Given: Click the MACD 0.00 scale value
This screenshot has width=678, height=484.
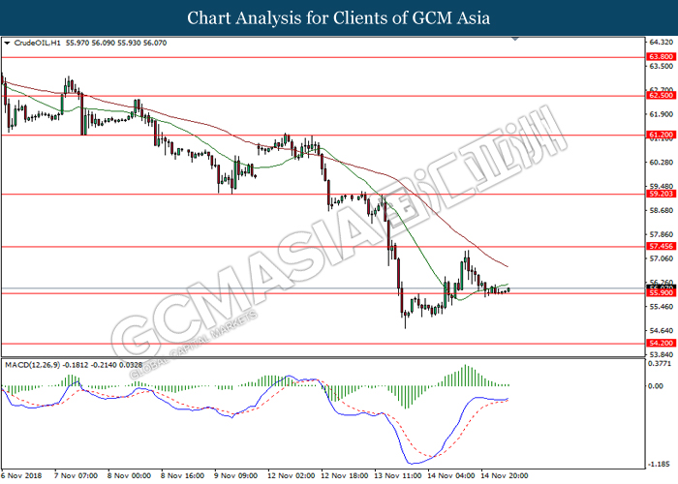Looking at the screenshot, I should point(656,386).
